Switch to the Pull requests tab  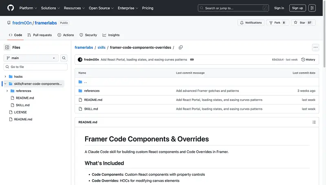[x=40, y=35]
